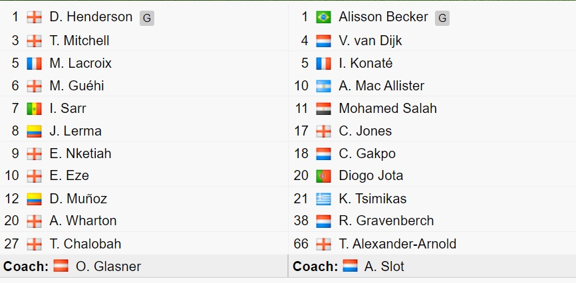Click the Austria flag beside coach O. Glasner

[61, 266]
